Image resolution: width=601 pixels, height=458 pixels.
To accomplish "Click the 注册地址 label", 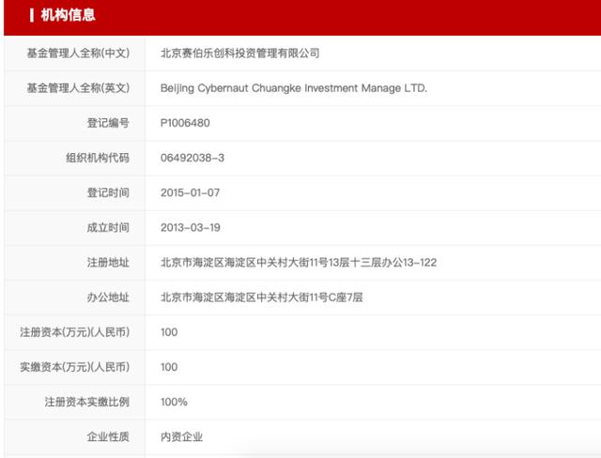I will point(108,262).
